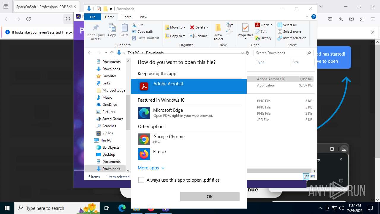The width and height of the screenshot is (380, 214).
Task: Click the OK button in dialog
Action: (210, 196)
